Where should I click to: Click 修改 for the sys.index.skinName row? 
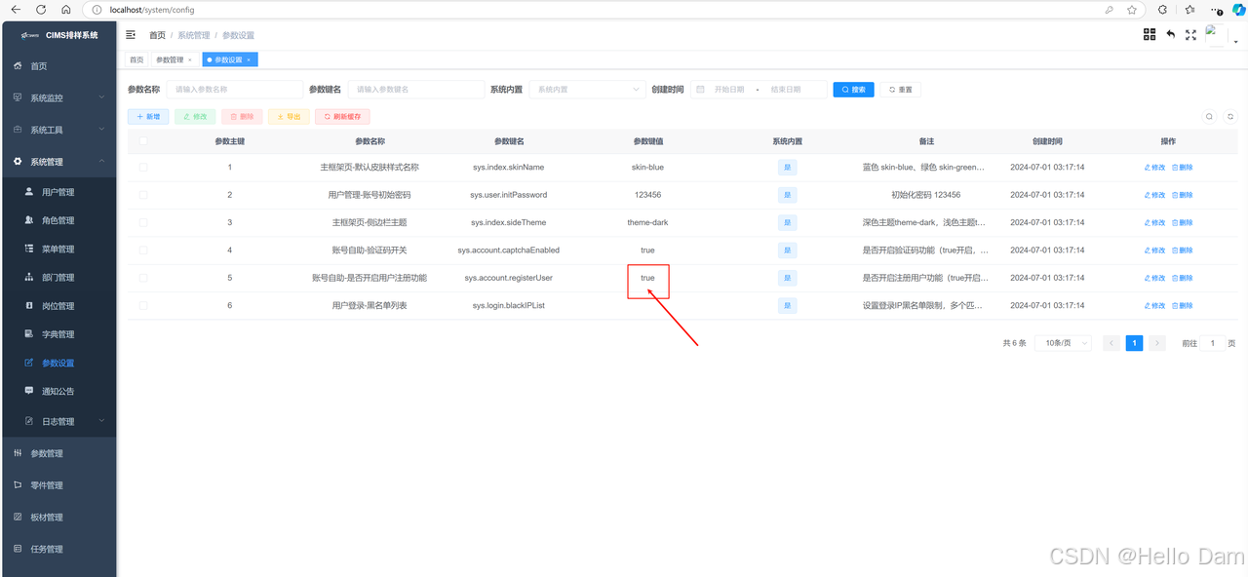(x=1154, y=167)
